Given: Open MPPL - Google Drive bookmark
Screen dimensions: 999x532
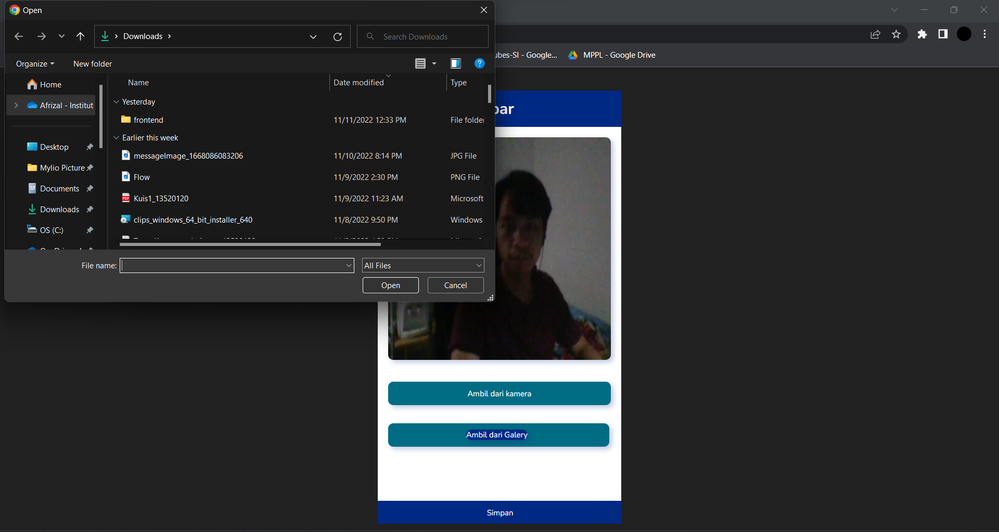Looking at the screenshot, I should click(612, 55).
